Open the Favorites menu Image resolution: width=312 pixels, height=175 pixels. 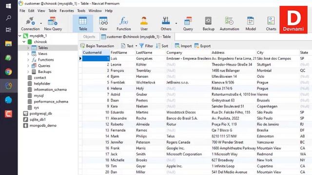pyautogui.click(x=67, y=11)
